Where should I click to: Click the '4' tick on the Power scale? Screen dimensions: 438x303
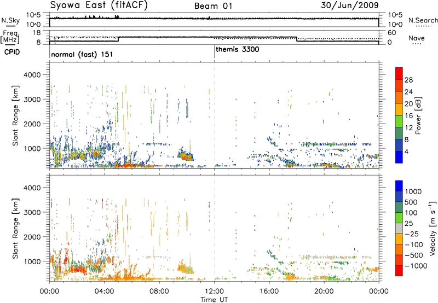(407, 152)
